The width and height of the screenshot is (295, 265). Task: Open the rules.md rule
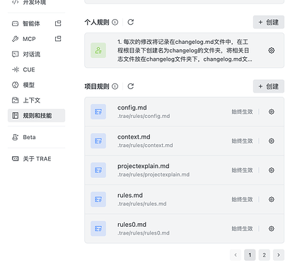[184, 199]
